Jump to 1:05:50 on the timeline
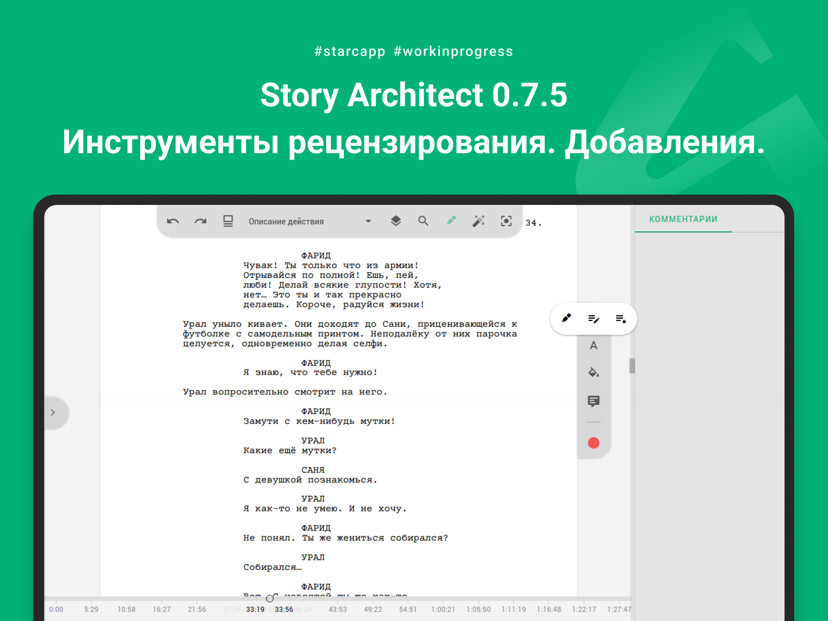 pyautogui.click(x=479, y=609)
